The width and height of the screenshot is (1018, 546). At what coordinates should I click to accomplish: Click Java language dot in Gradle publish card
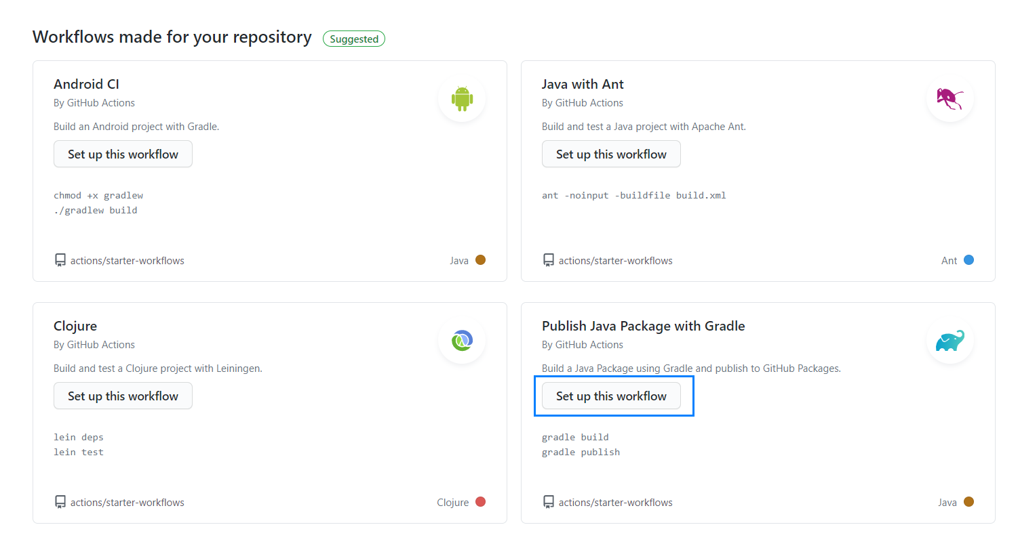tap(968, 501)
